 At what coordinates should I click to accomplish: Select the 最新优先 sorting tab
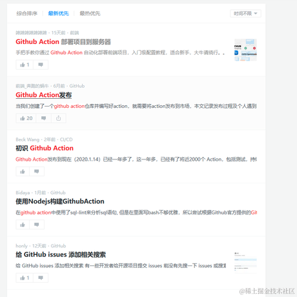(58, 14)
